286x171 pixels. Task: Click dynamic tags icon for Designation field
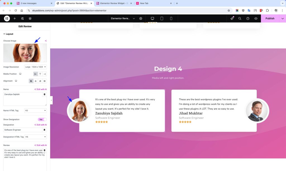pos(44,130)
